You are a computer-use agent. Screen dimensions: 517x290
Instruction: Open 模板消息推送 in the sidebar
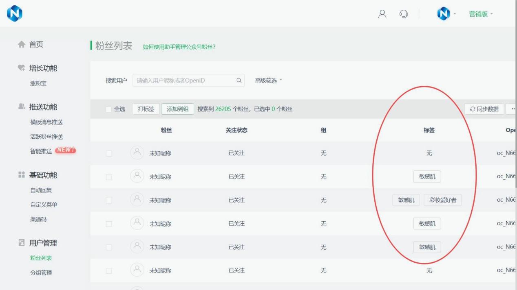coord(46,122)
